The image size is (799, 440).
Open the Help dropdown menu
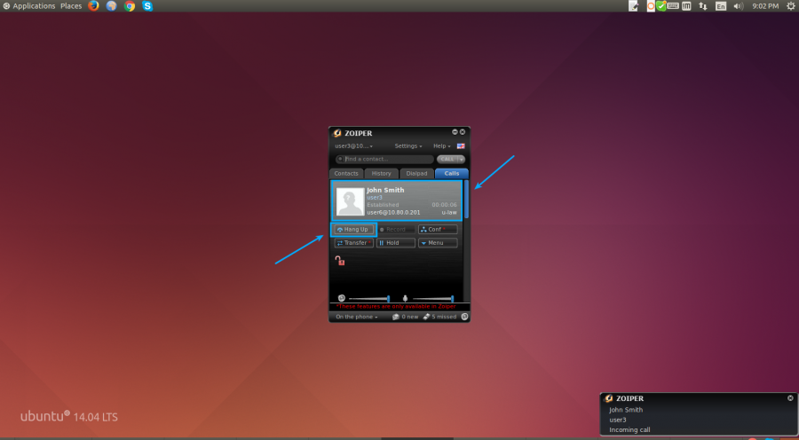(x=442, y=146)
